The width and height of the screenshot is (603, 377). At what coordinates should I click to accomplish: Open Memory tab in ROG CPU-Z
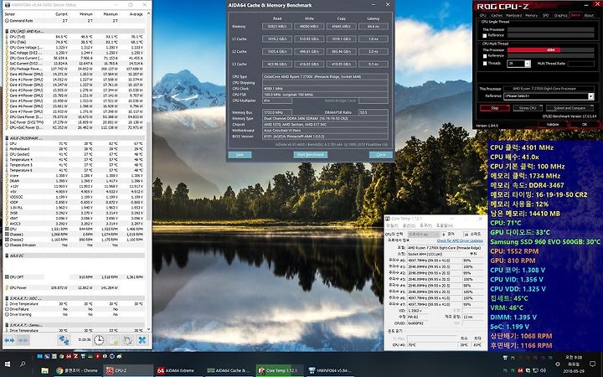click(x=532, y=15)
